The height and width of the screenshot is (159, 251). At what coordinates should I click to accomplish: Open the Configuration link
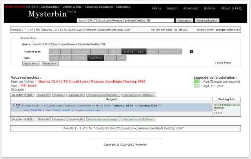(50, 7)
